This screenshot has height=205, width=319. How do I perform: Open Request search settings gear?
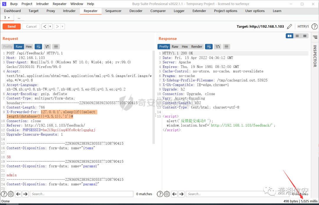[11, 194]
